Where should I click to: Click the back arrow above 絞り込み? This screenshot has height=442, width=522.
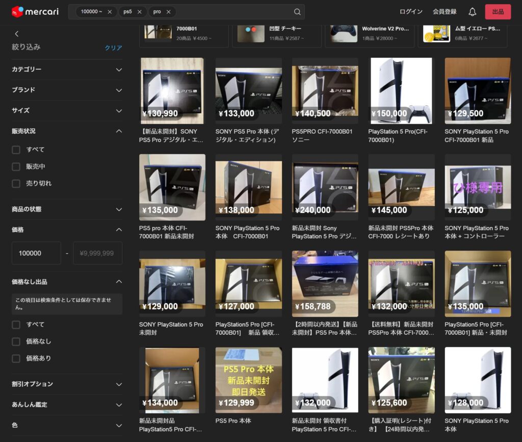click(17, 34)
